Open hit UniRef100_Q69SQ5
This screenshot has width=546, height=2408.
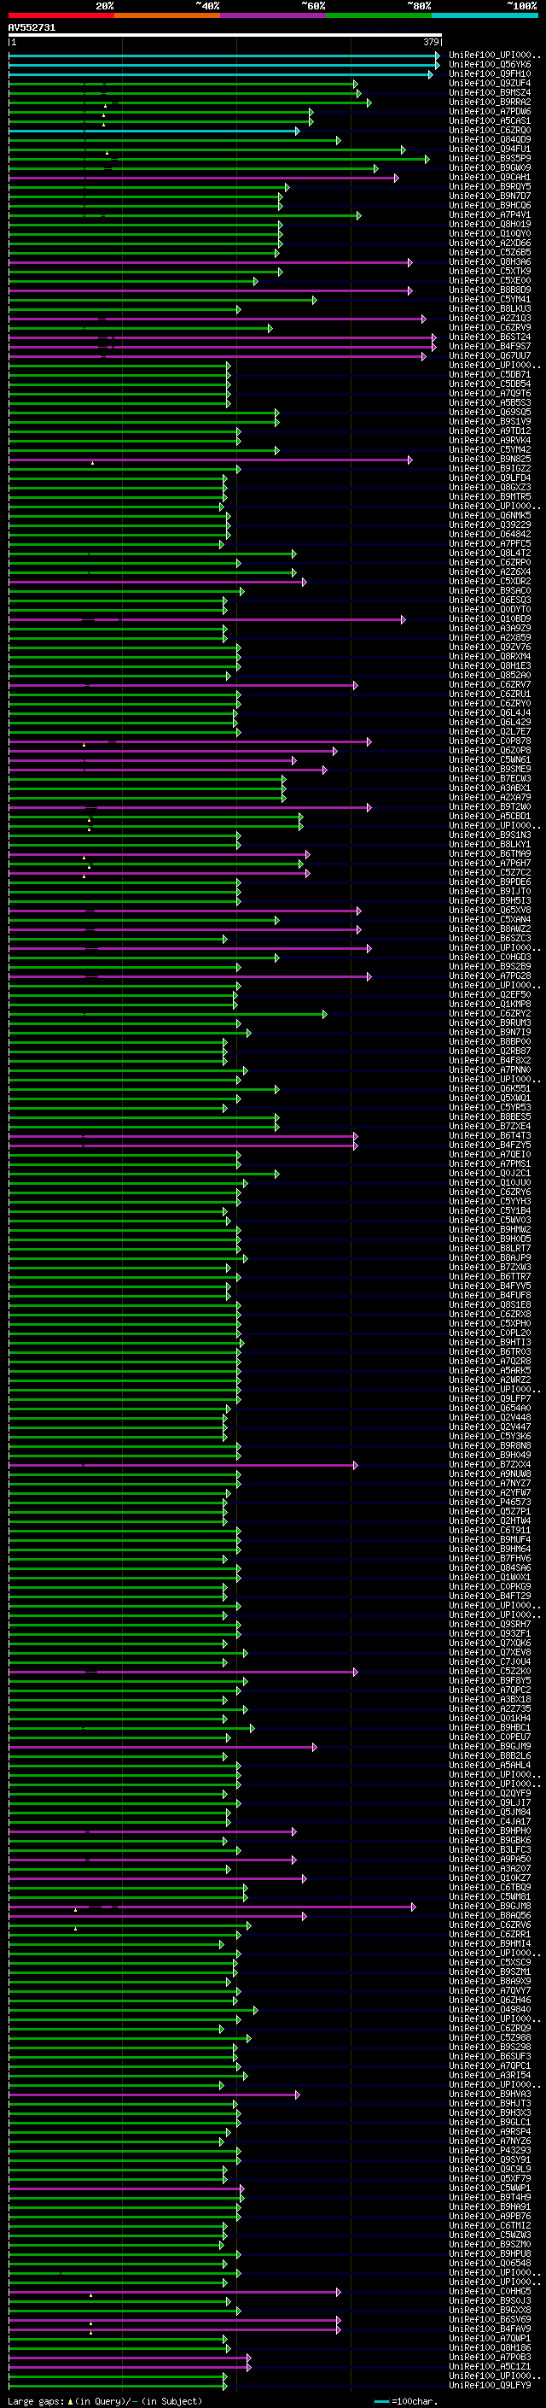point(489,412)
